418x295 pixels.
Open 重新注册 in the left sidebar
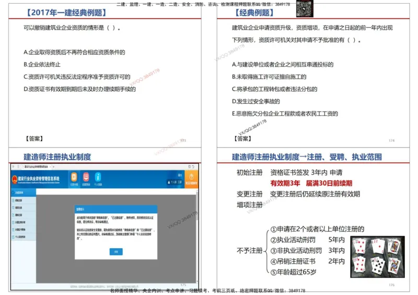tap(23, 215)
